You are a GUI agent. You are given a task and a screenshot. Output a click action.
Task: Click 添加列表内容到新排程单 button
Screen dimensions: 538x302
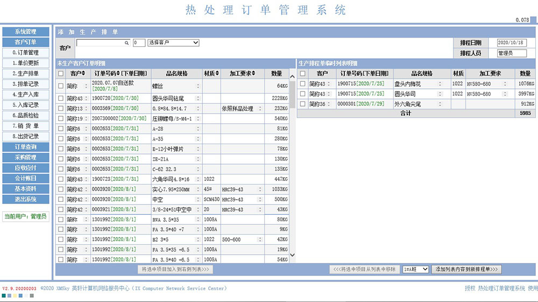pyautogui.click(x=466, y=269)
